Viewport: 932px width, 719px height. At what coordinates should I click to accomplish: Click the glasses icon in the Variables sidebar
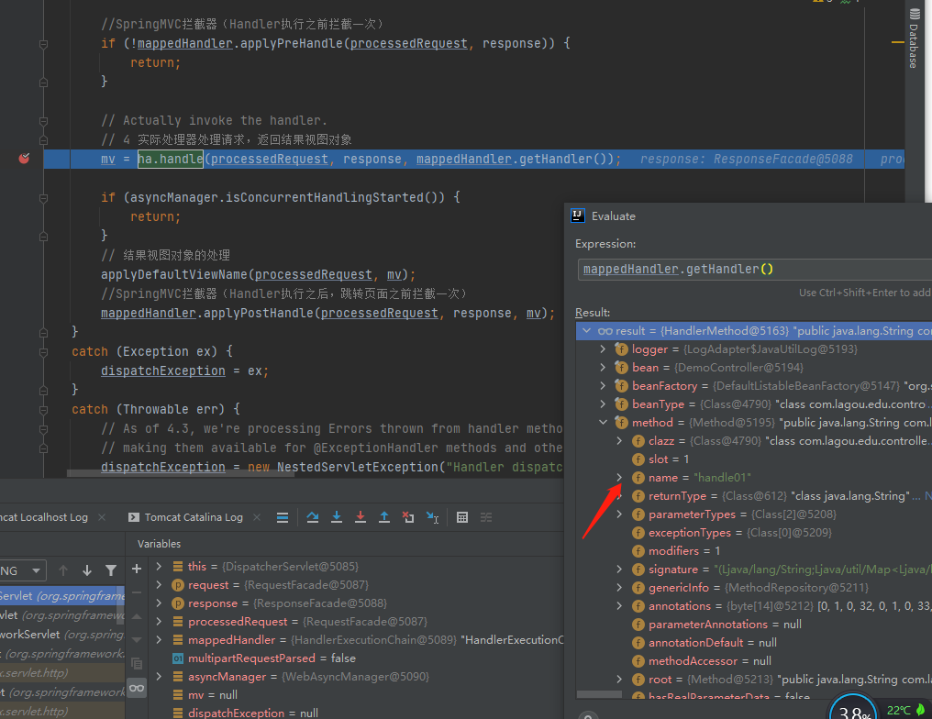(x=137, y=687)
